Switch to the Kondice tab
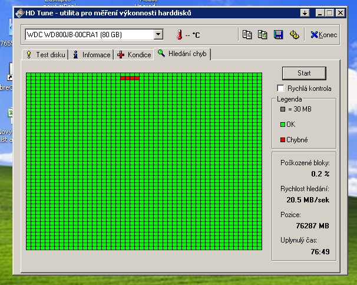 [134, 55]
